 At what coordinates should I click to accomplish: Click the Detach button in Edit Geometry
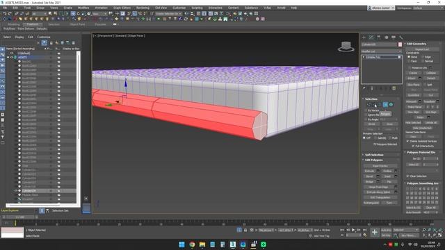(431, 78)
